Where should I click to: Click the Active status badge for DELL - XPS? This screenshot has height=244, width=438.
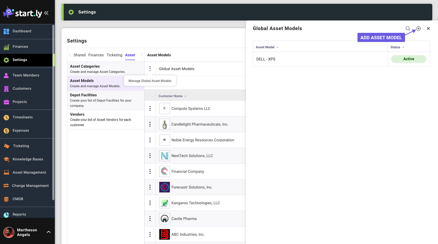click(x=409, y=59)
